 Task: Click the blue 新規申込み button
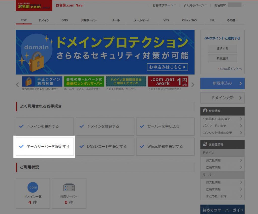tap(222, 83)
